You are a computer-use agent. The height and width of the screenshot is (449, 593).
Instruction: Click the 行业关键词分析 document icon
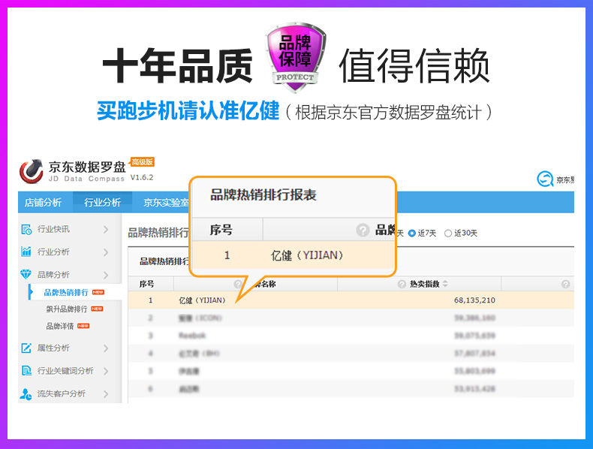click(x=26, y=370)
